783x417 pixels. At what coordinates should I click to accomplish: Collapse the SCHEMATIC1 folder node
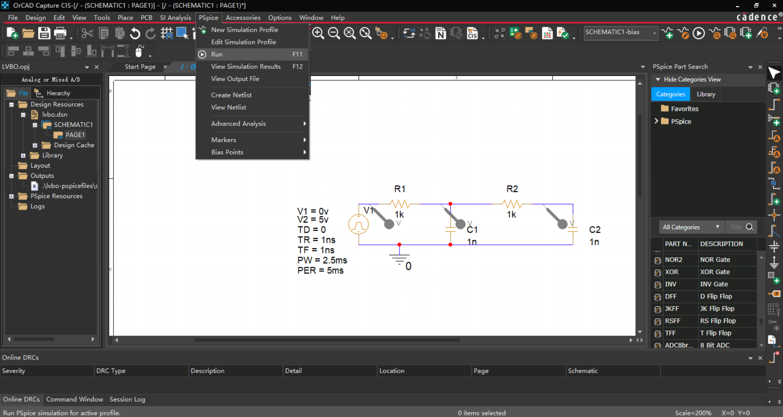pos(35,125)
